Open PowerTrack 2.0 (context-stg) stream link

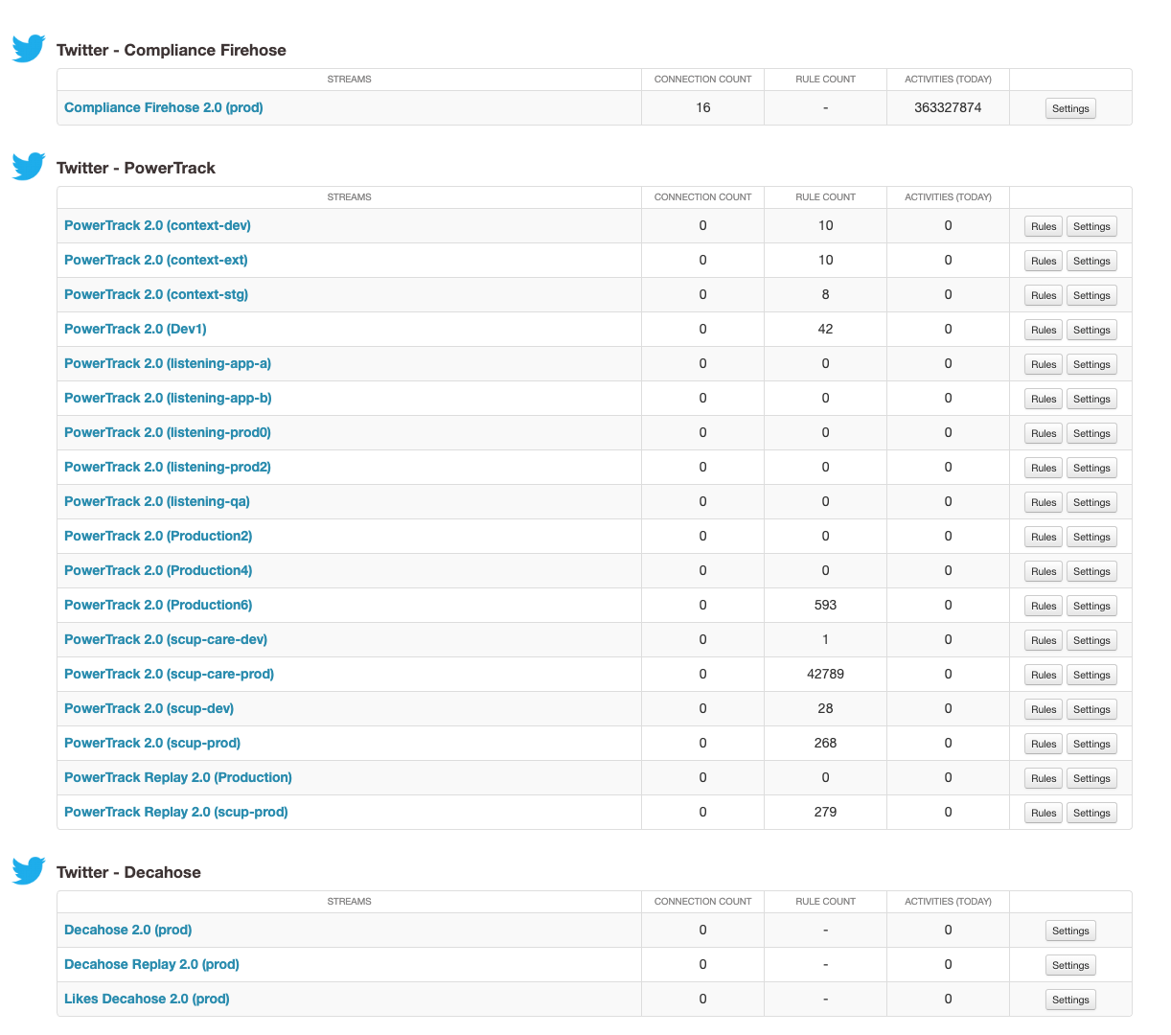[156, 294]
